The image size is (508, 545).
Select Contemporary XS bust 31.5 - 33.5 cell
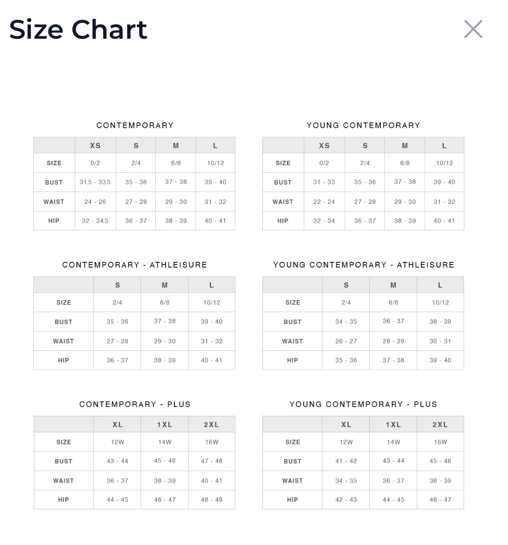click(95, 182)
